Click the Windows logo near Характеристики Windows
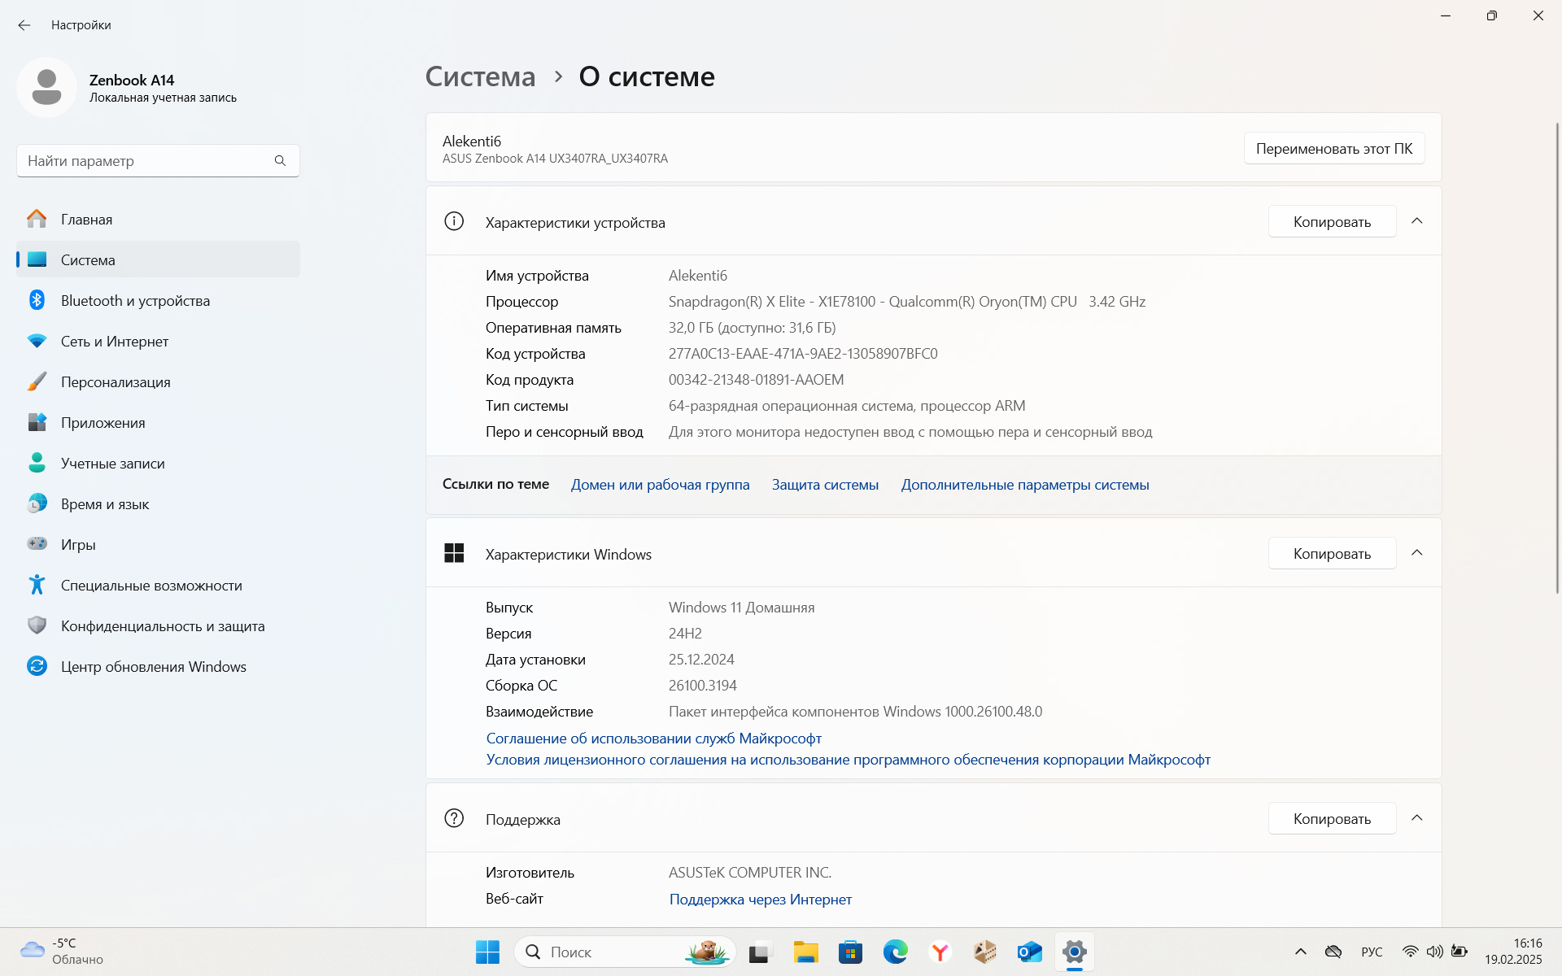 coord(454,553)
